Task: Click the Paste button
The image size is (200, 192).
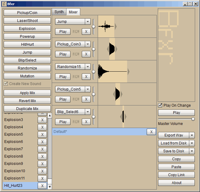Action: [x=176, y=167]
